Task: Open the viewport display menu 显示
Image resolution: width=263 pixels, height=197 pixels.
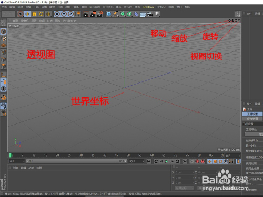Action: click(x=34, y=21)
